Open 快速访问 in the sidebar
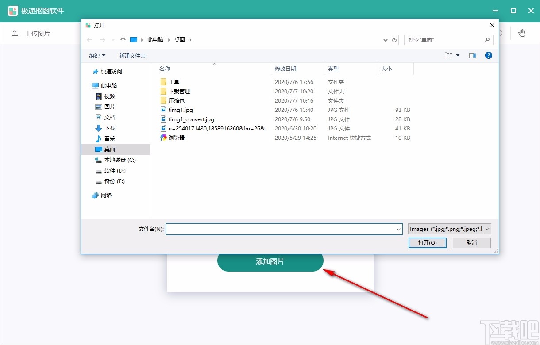Viewport: 540px width, 345px height. click(x=107, y=71)
